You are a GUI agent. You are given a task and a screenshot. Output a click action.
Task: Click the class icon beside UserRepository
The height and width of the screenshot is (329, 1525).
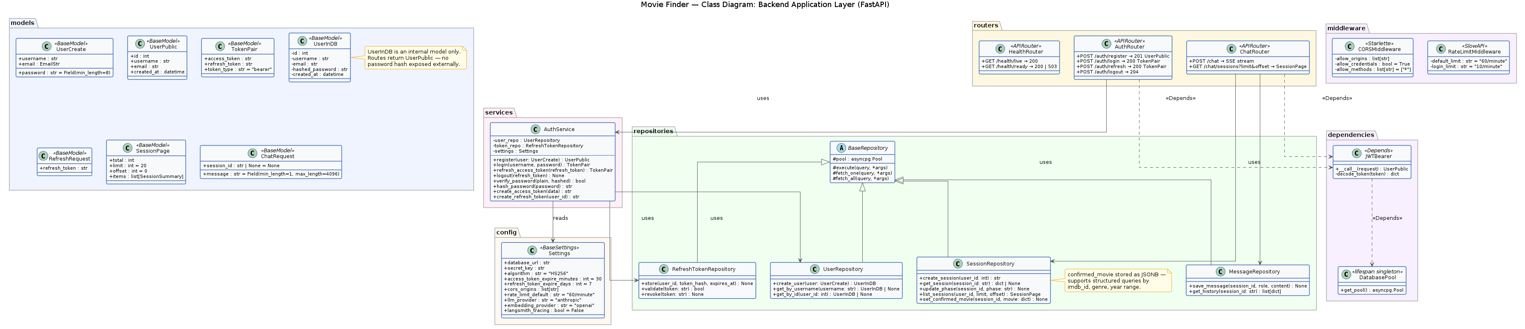(815, 269)
